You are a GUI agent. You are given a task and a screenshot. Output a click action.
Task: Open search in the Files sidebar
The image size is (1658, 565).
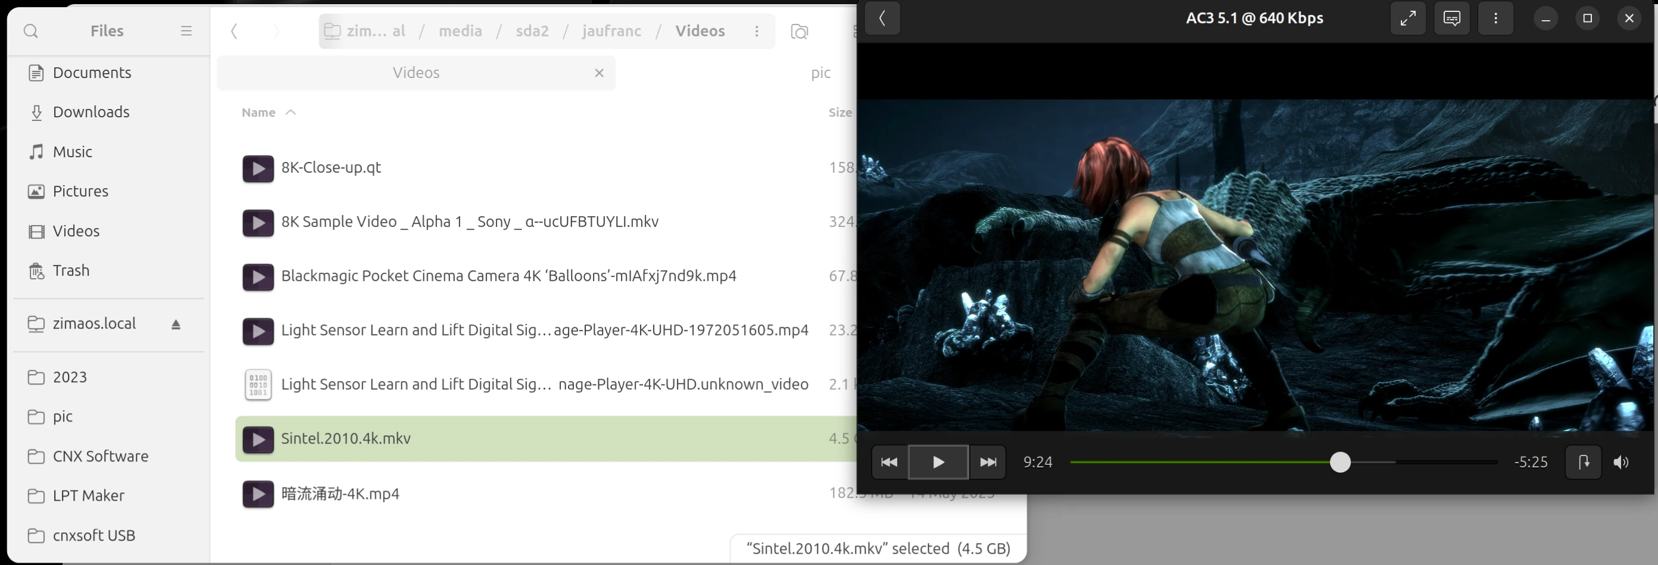(30, 31)
